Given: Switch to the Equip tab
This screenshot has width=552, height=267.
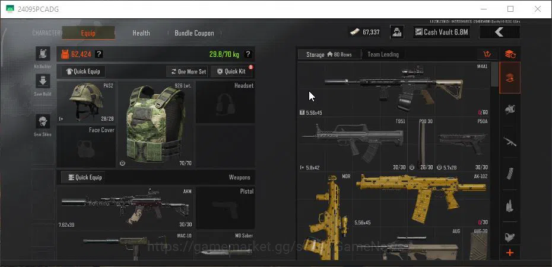Looking at the screenshot, I should pyautogui.click(x=88, y=33).
